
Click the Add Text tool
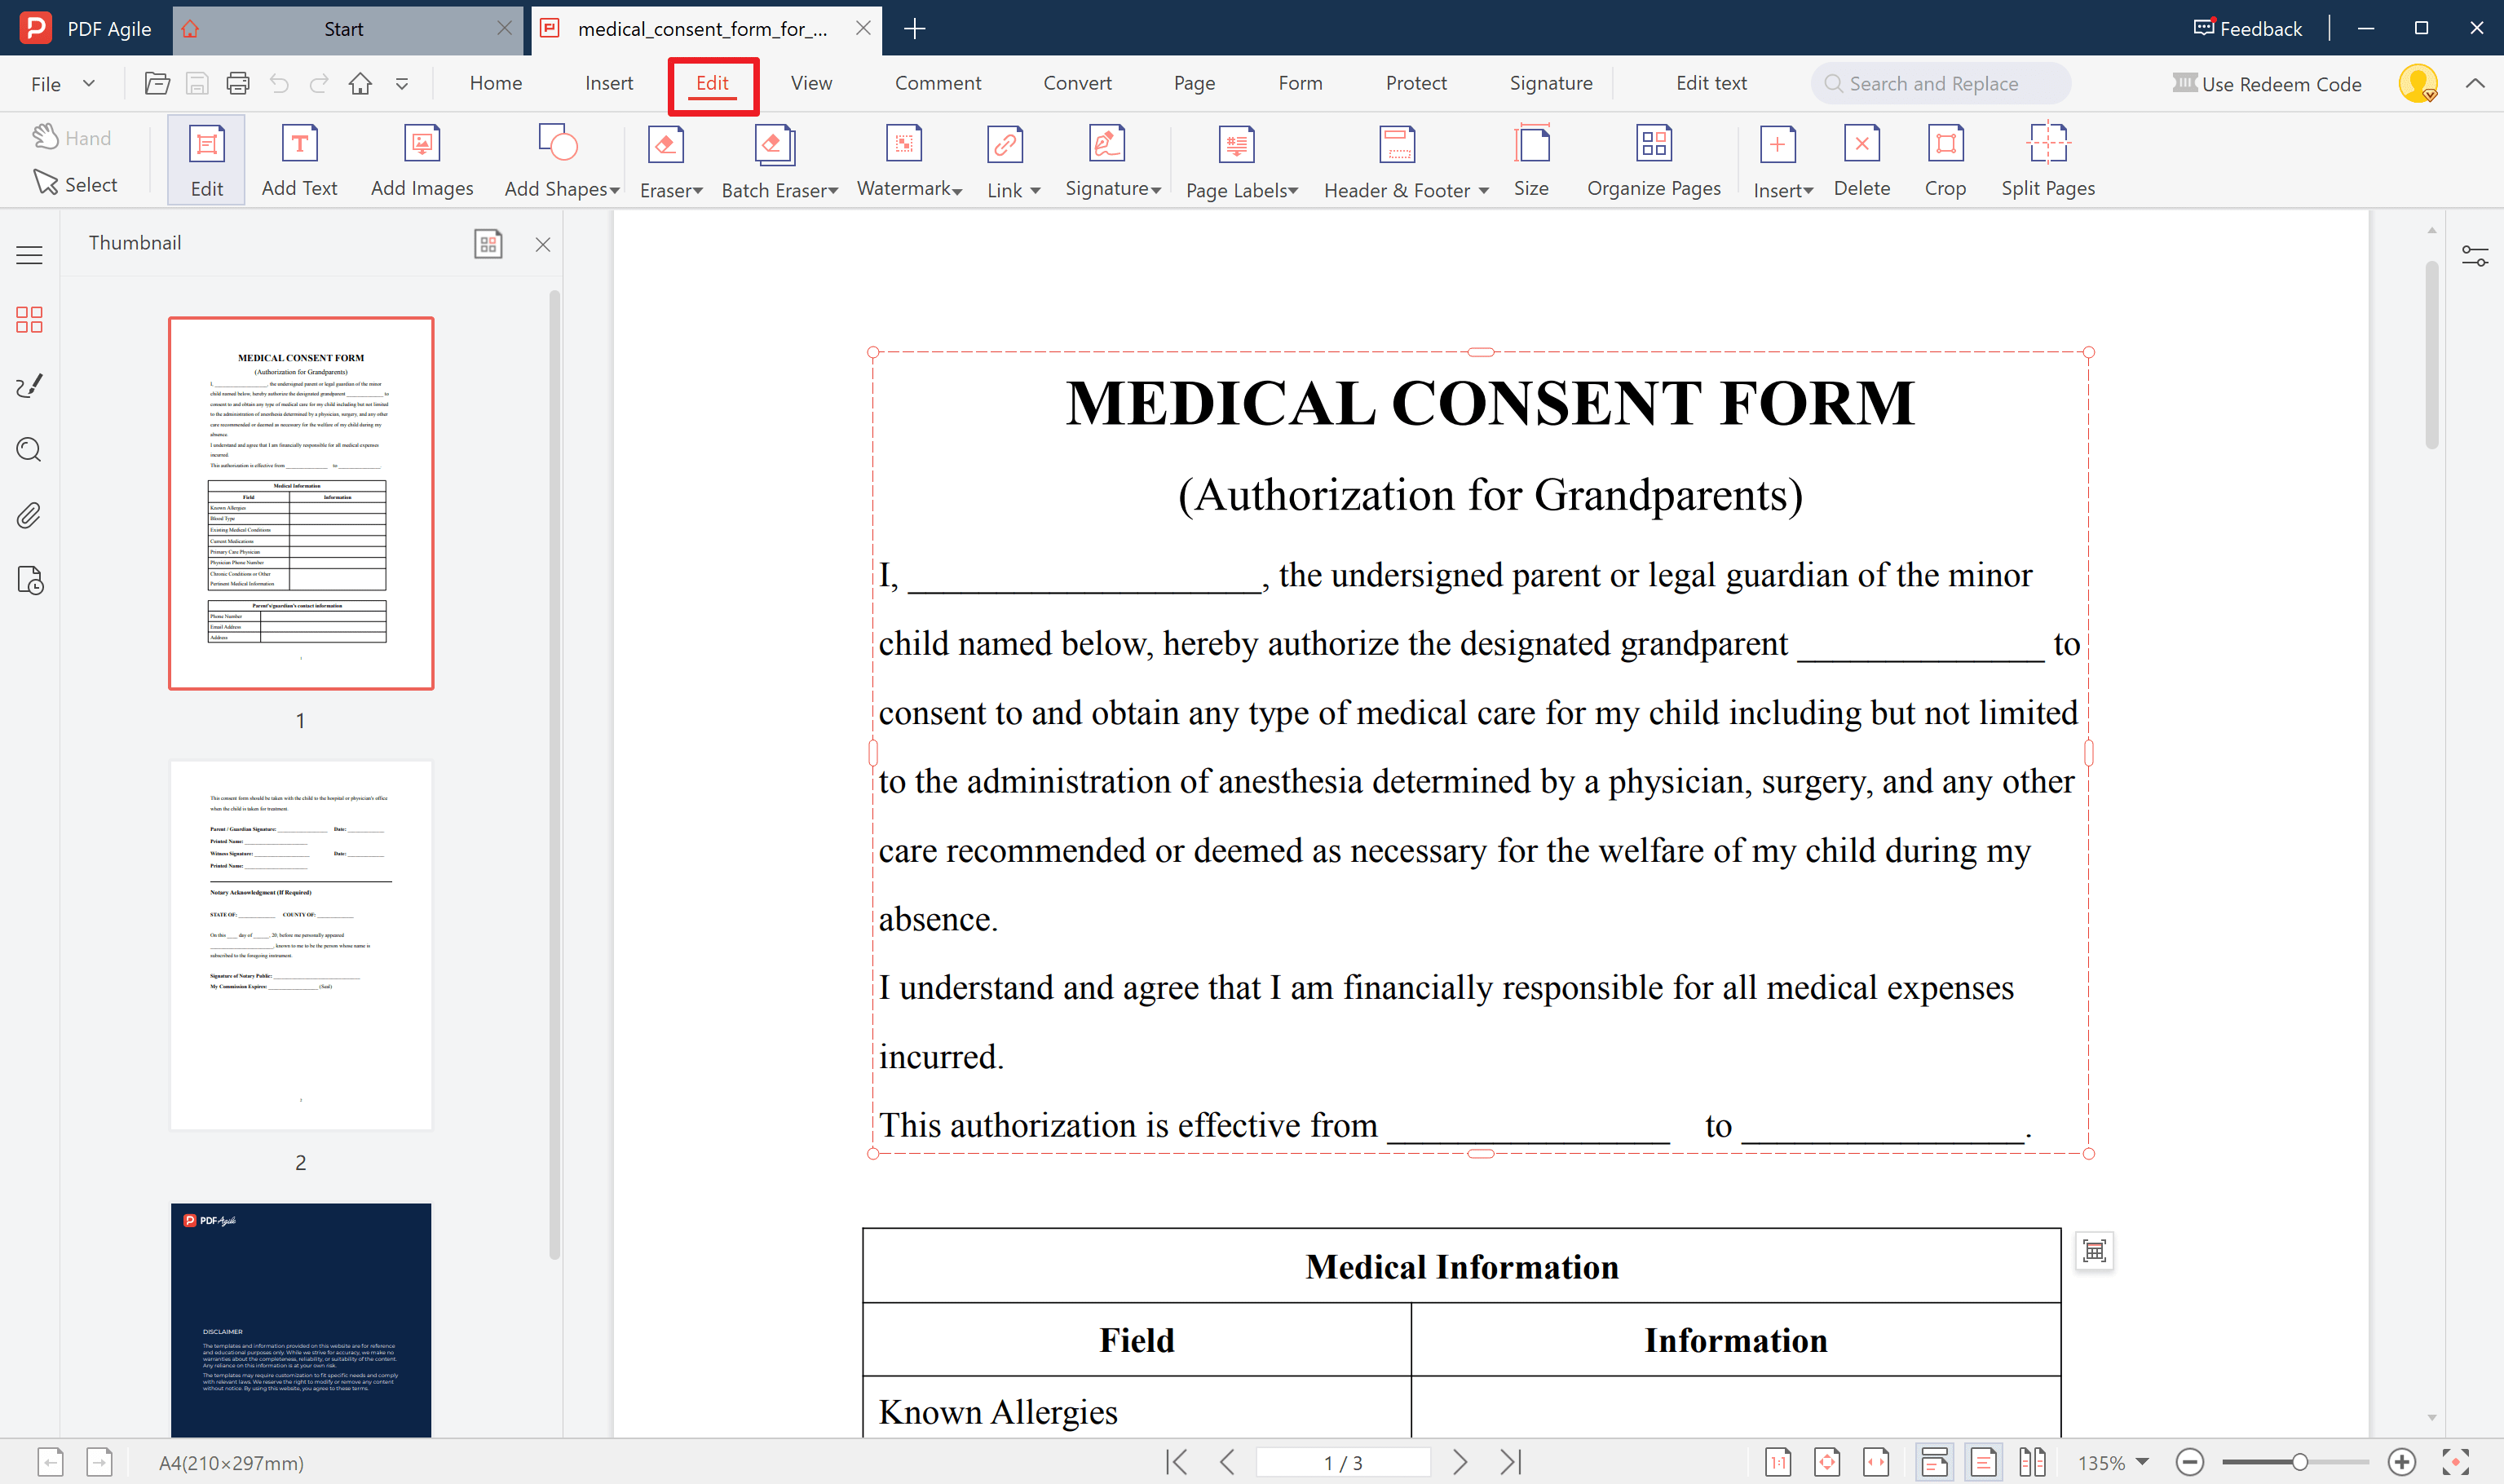(x=299, y=160)
